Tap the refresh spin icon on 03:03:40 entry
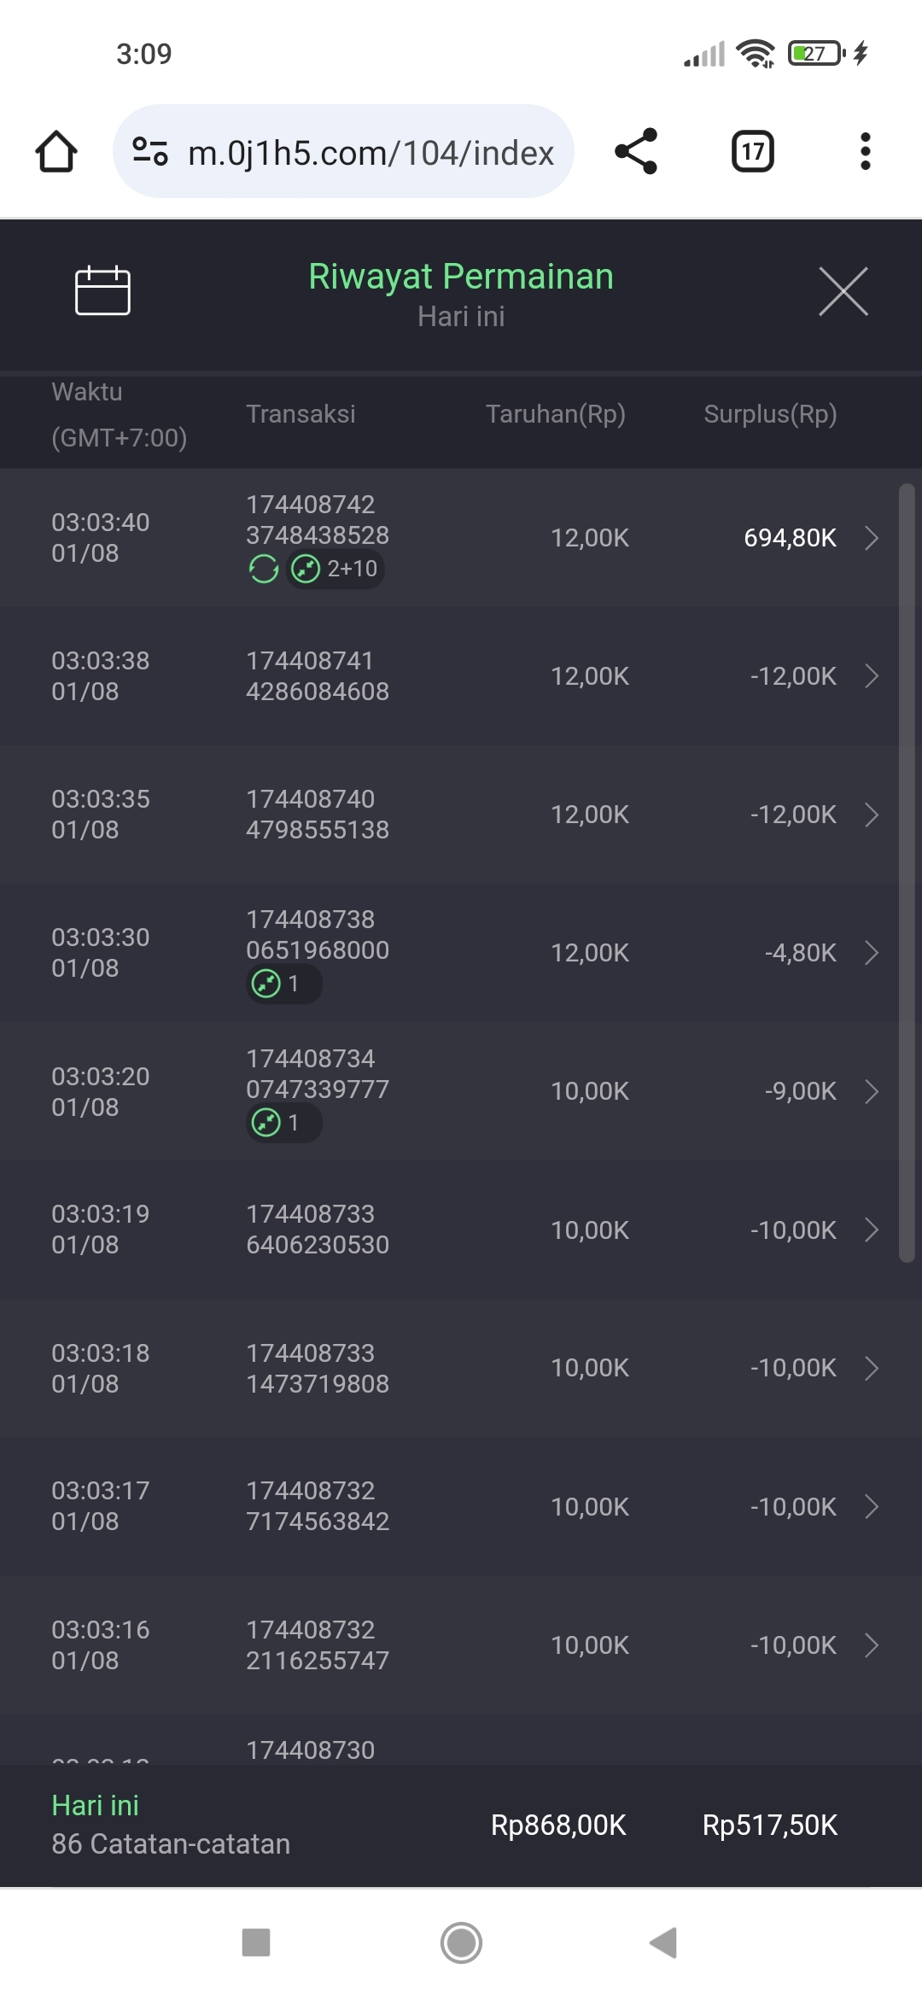 (263, 569)
